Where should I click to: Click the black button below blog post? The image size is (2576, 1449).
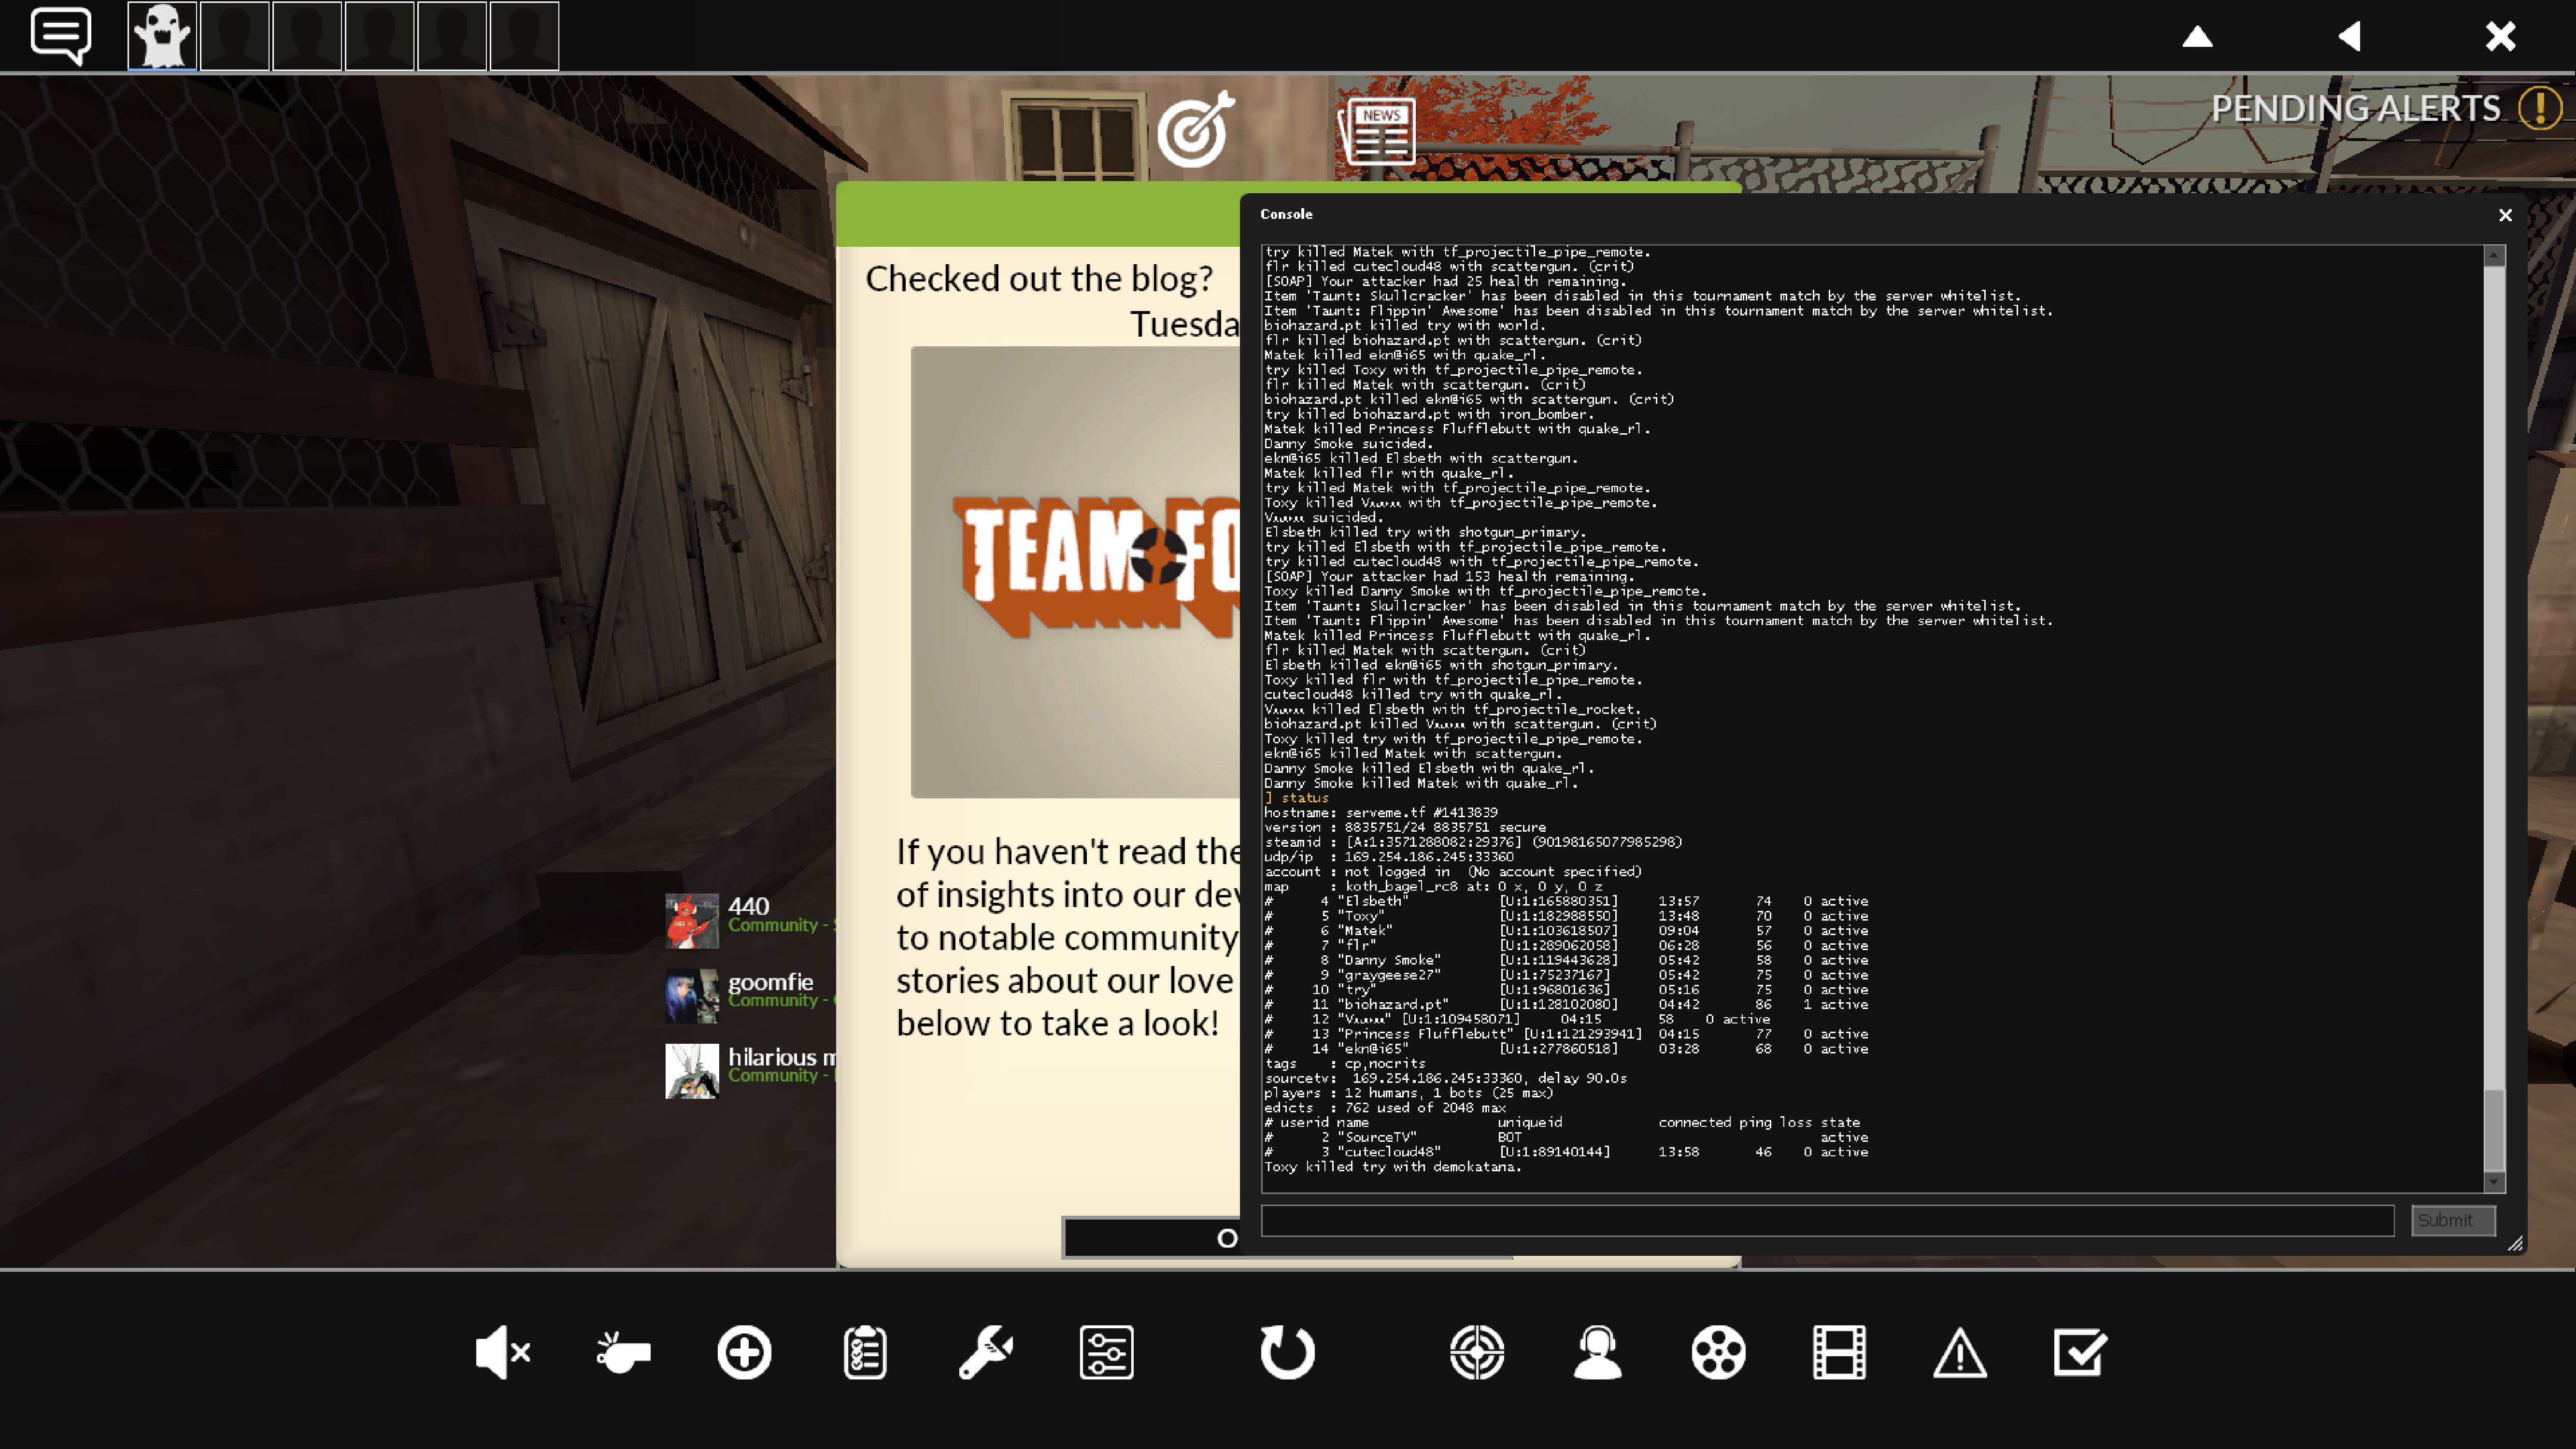click(x=1152, y=1238)
